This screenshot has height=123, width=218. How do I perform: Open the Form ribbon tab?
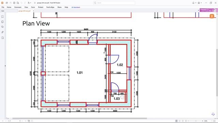tap(33, 7)
